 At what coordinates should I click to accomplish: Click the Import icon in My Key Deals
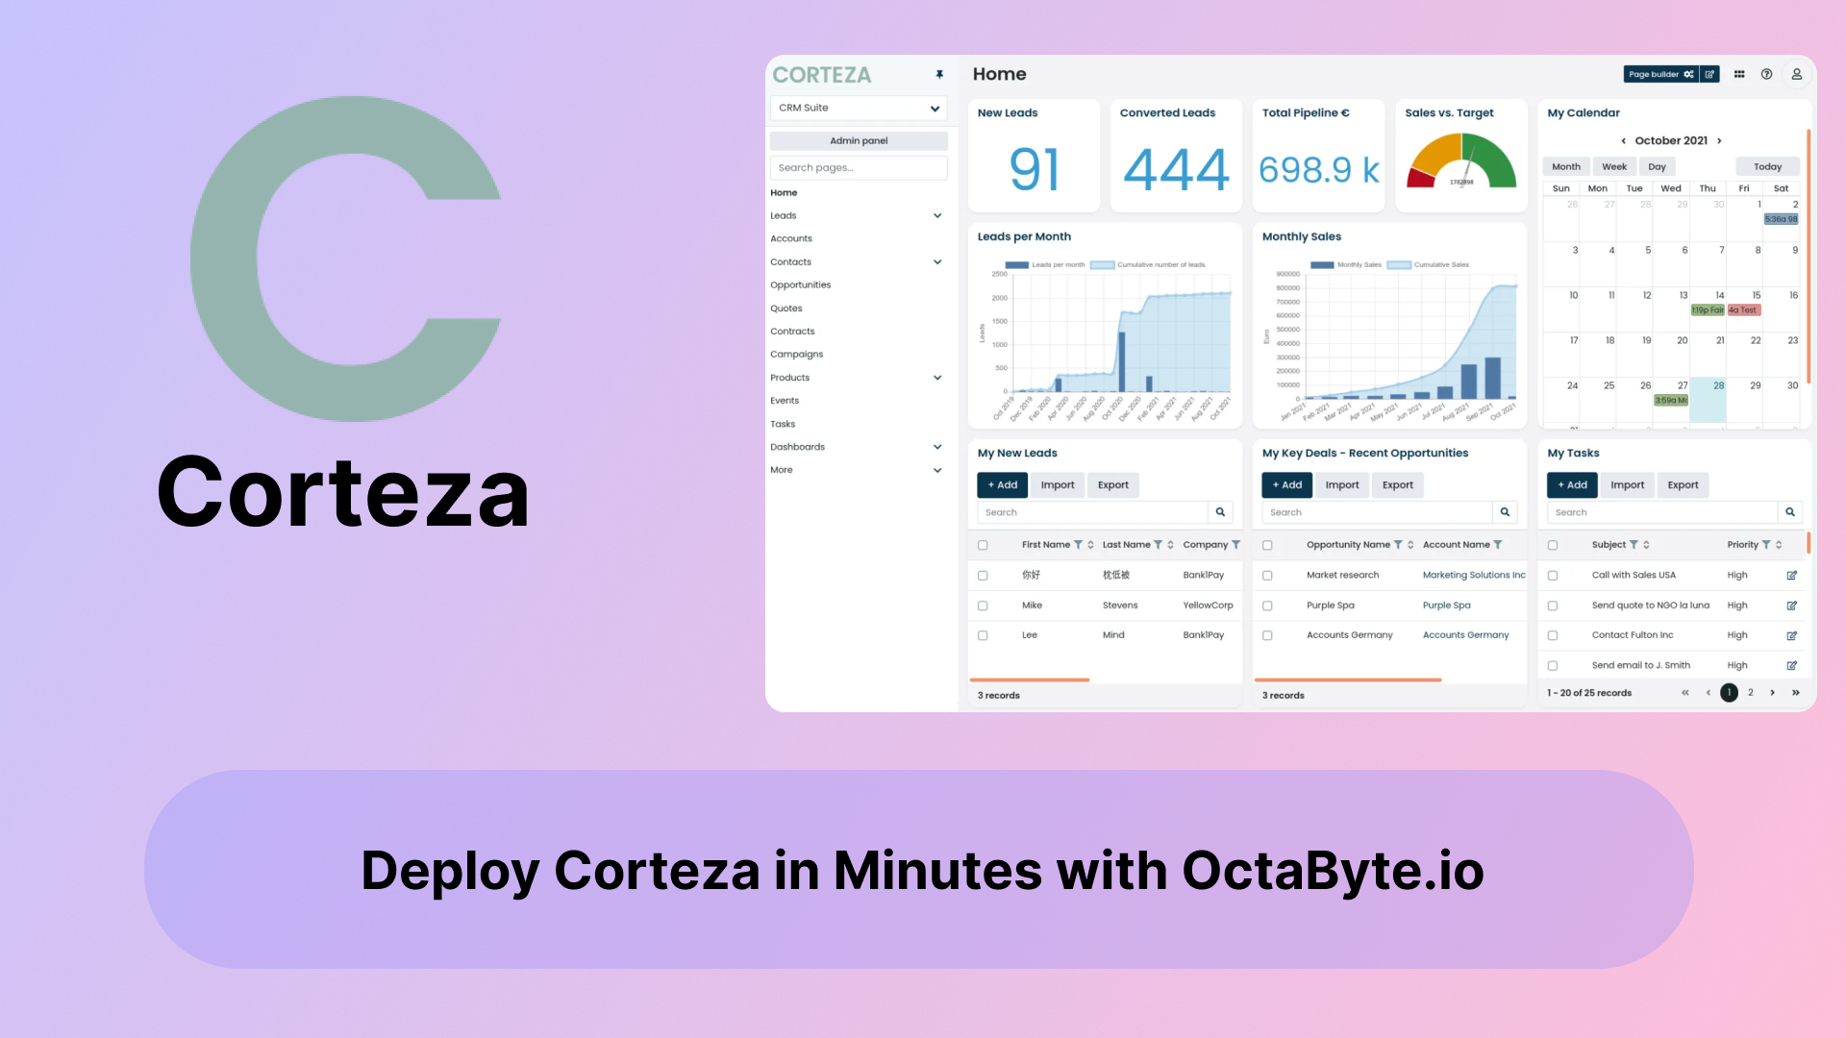1342,484
